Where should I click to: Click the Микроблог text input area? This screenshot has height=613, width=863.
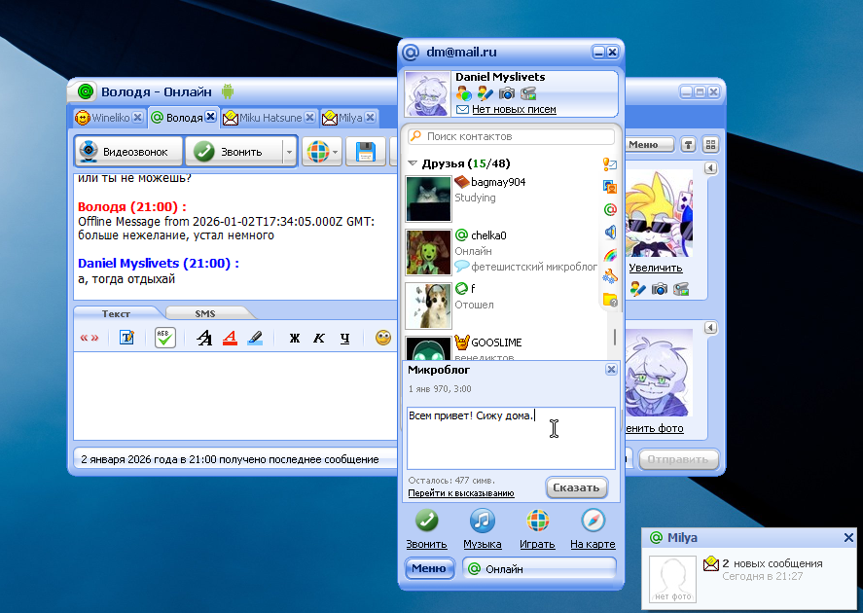click(x=512, y=438)
